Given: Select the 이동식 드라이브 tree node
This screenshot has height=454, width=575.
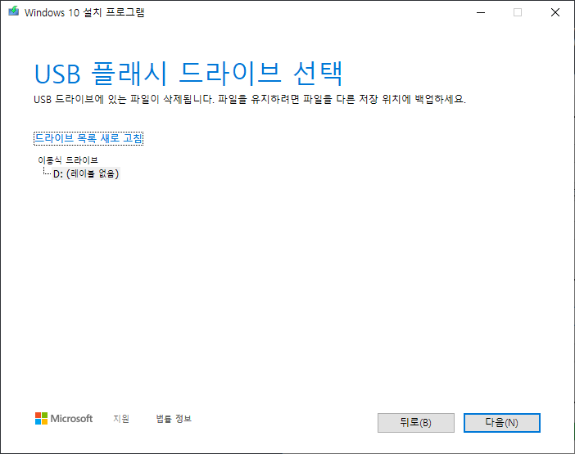Looking at the screenshot, I should coord(68,160).
